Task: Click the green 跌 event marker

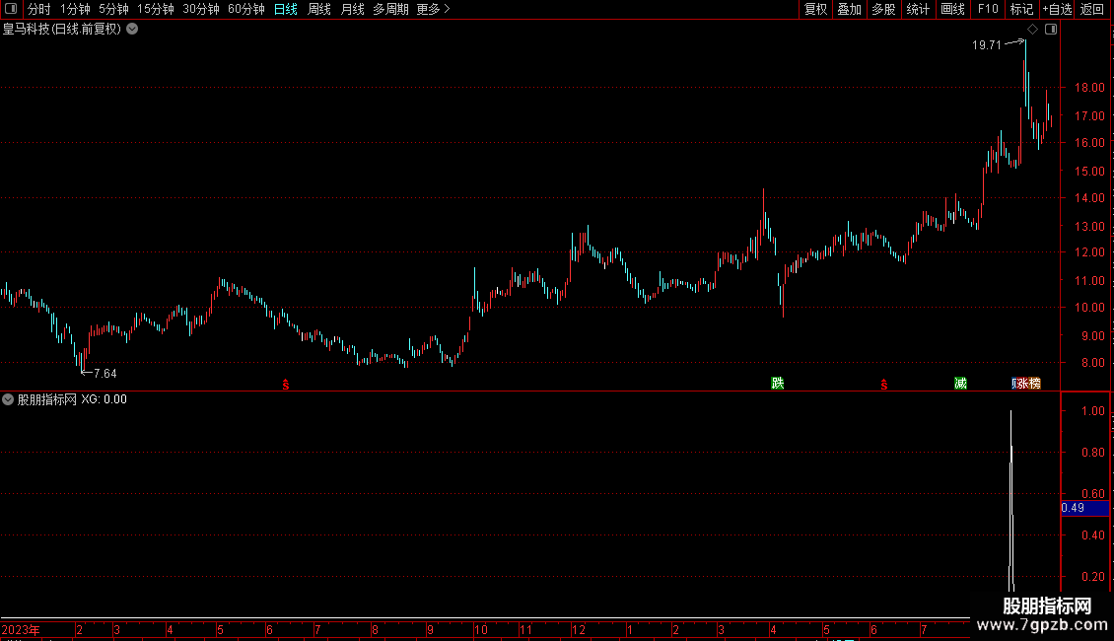Action: click(777, 383)
